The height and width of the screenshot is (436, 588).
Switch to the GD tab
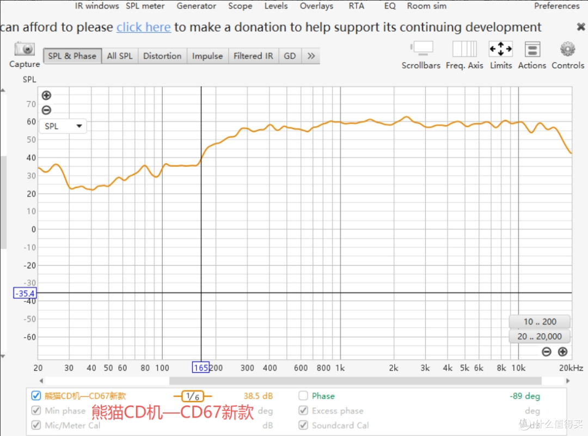[x=290, y=56]
